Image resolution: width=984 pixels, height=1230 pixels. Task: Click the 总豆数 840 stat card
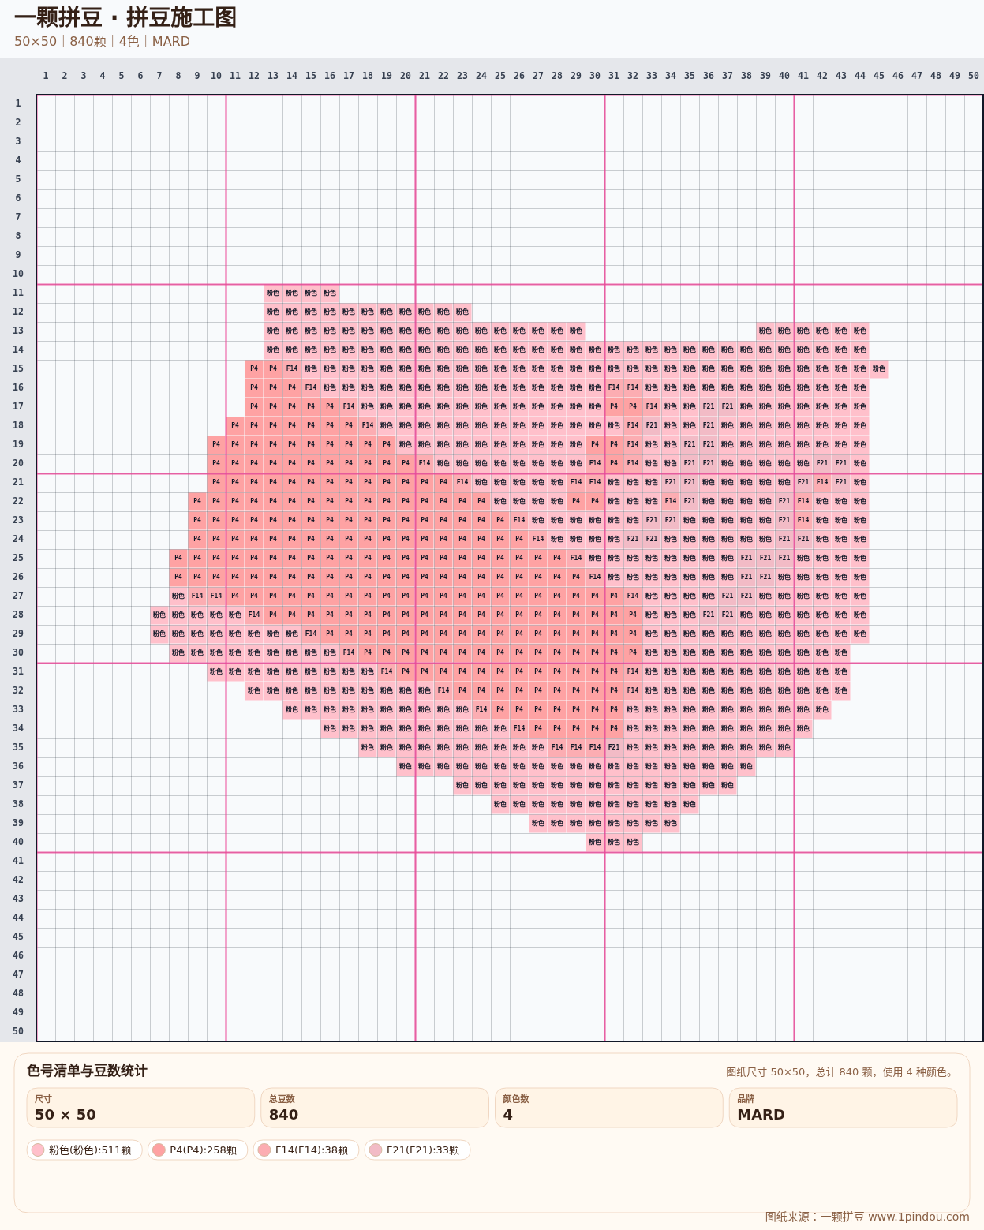pos(375,1108)
